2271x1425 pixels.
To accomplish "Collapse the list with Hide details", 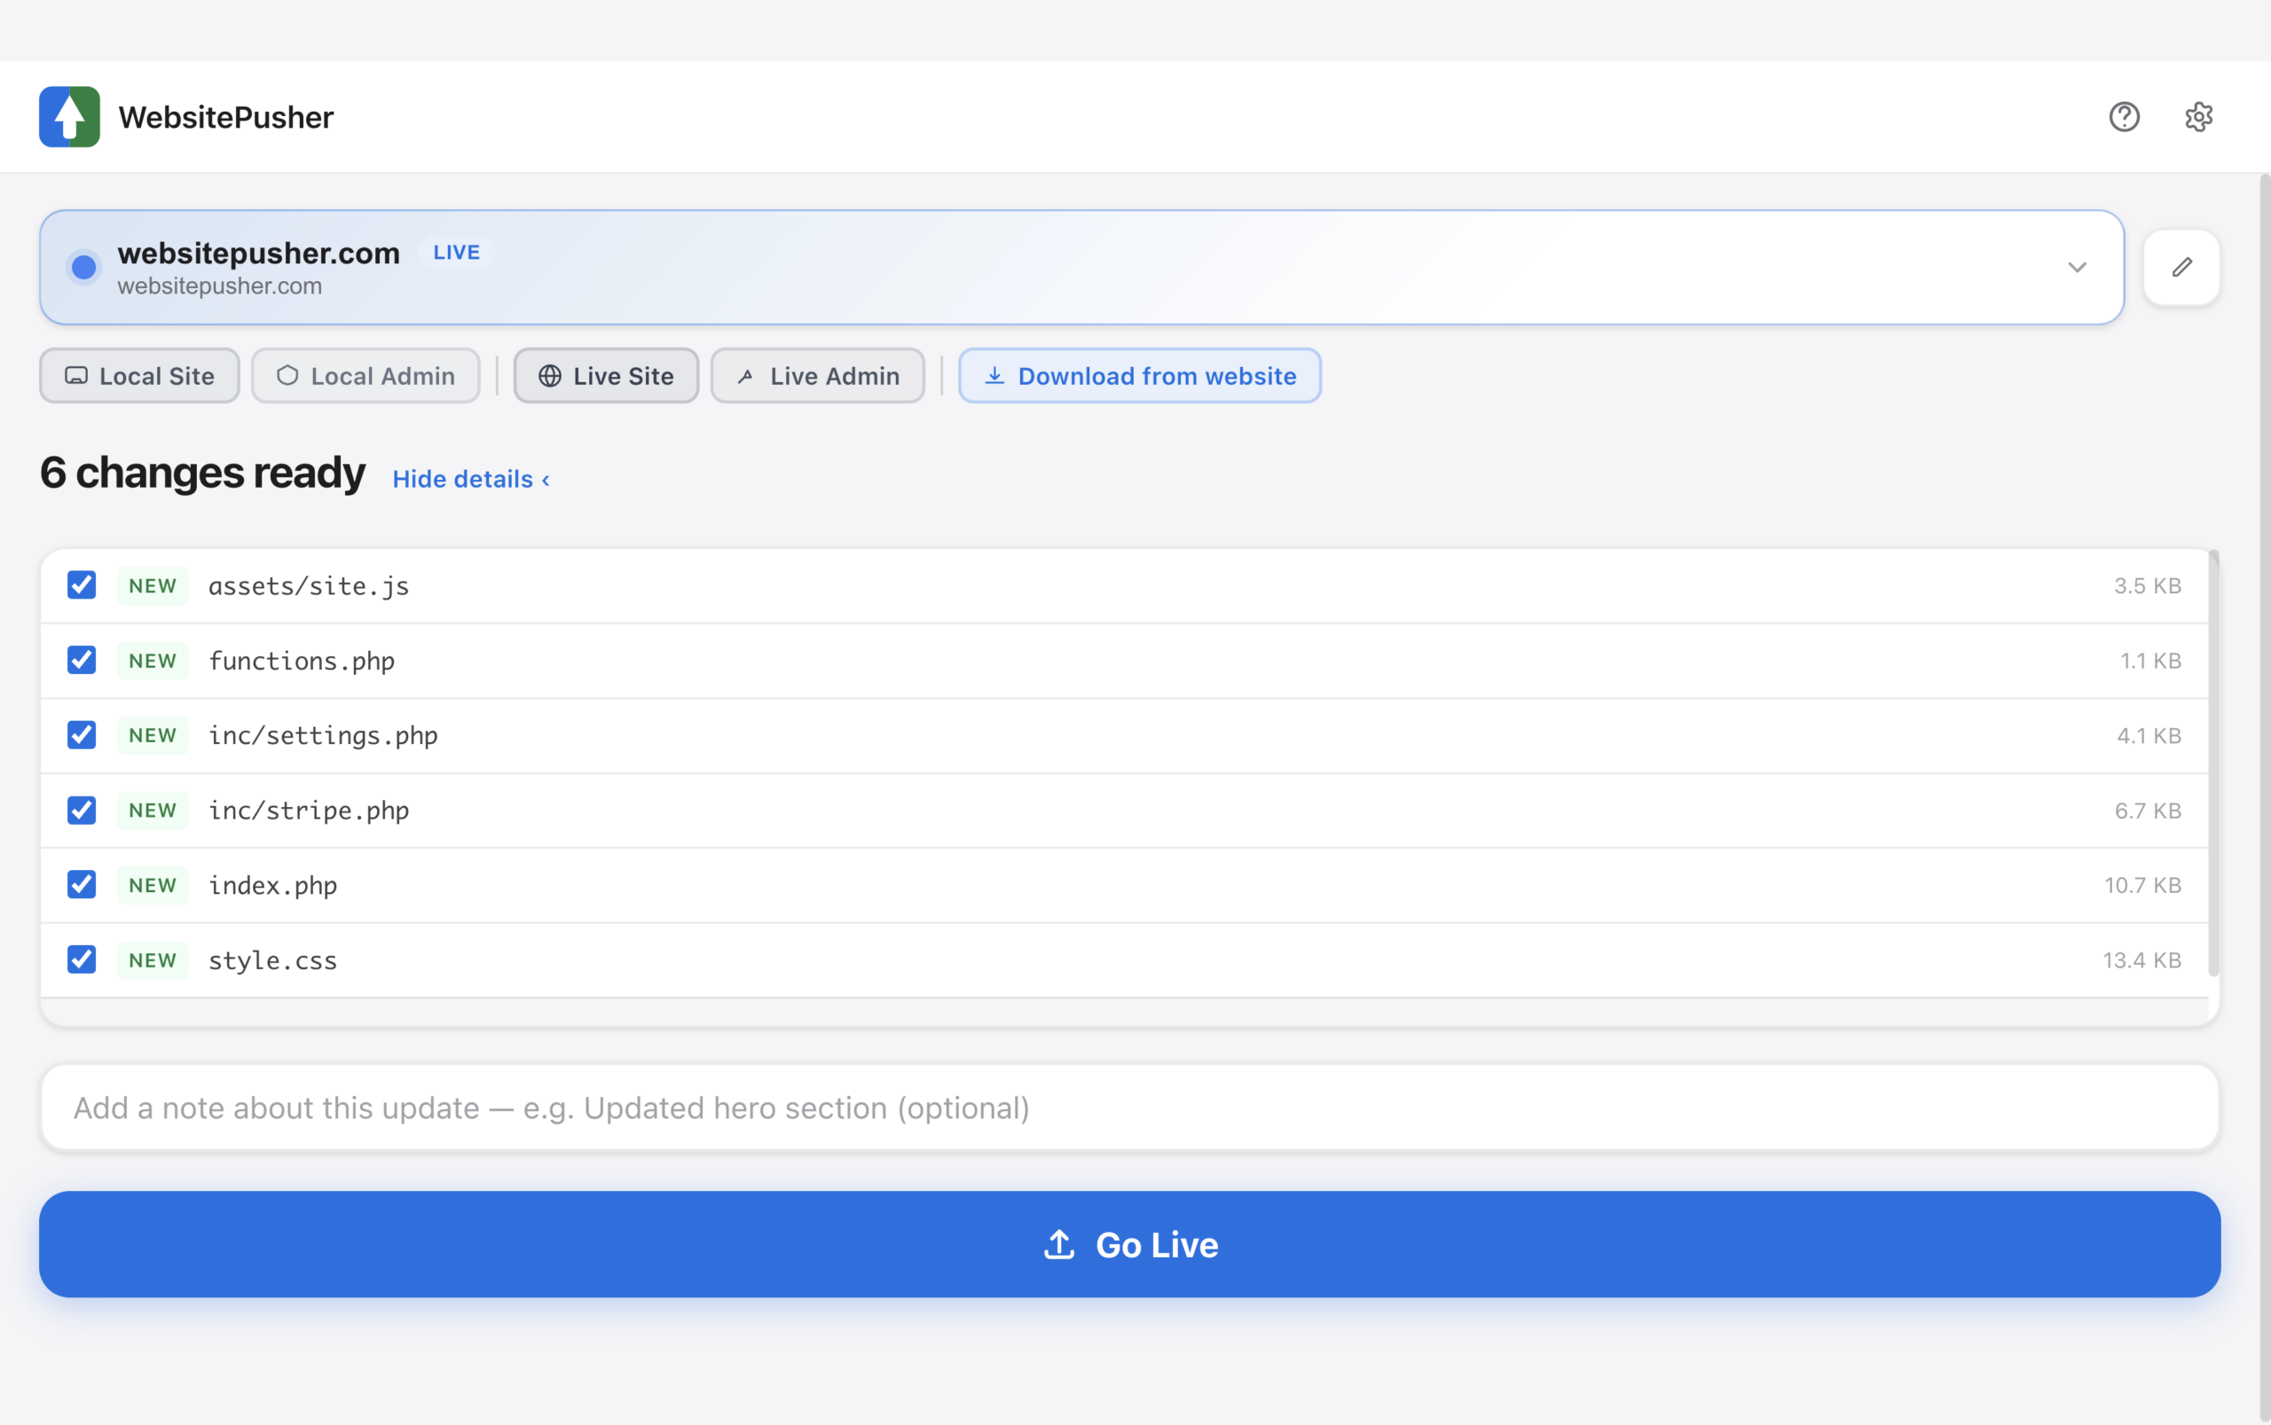I will (470, 479).
